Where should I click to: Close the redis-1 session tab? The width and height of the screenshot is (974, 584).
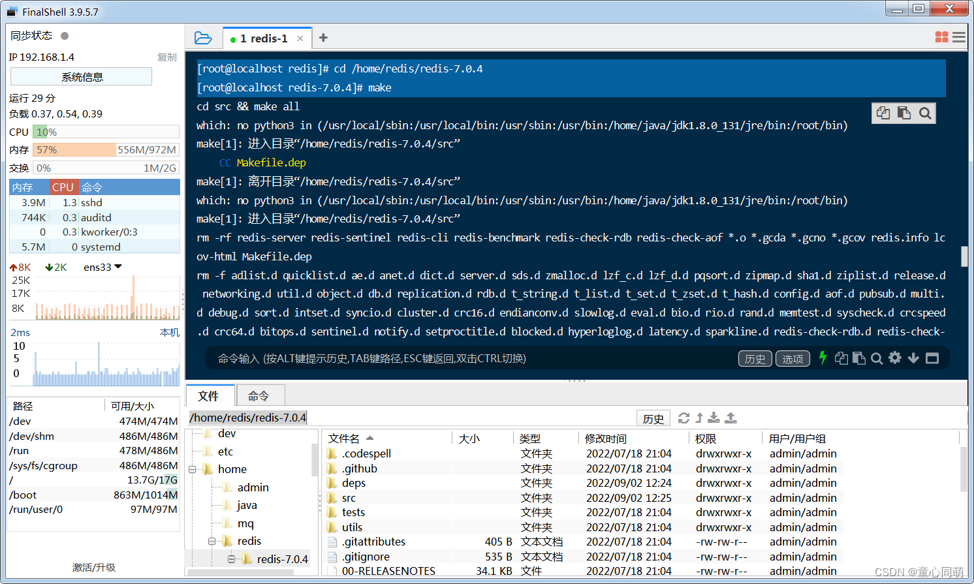pyautogui.click(x=300, y=38)
